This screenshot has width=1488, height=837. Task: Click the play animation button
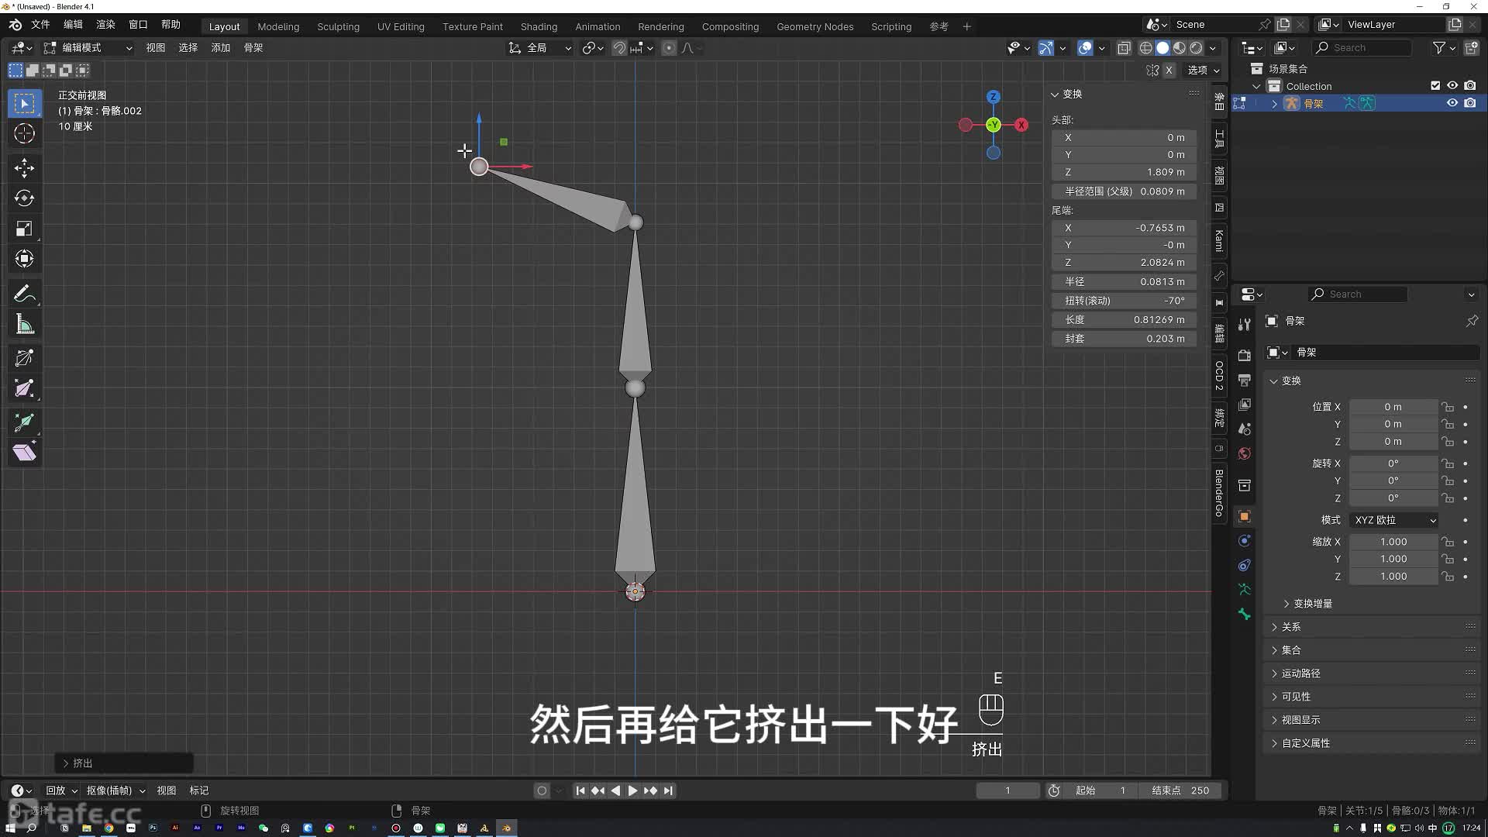[x=632, y=790]
